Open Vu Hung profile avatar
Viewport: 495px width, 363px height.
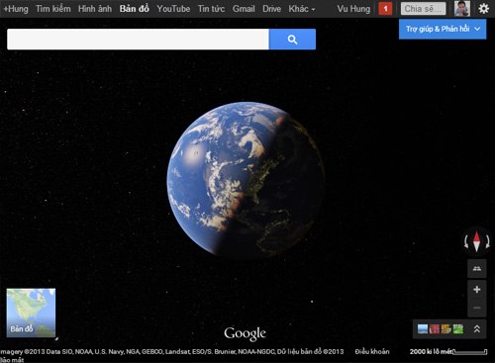pyautogui.click(x=462, y=9)
